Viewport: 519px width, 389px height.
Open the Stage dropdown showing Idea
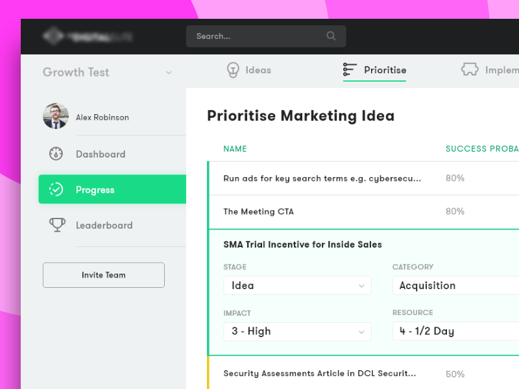coord(297,285)
